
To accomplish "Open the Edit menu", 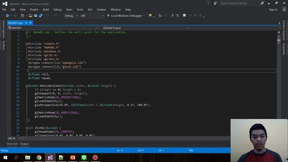I will point(13,9).
